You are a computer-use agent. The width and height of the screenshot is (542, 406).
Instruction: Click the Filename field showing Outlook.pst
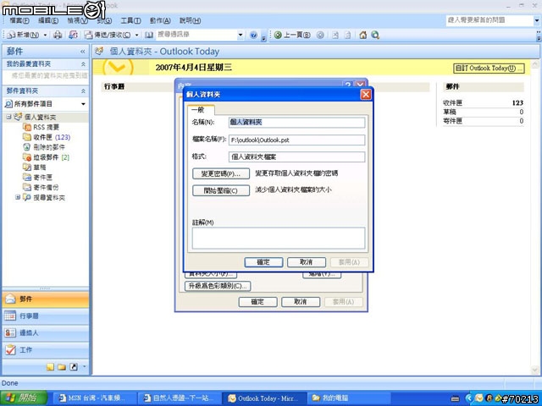click(296, 140)
